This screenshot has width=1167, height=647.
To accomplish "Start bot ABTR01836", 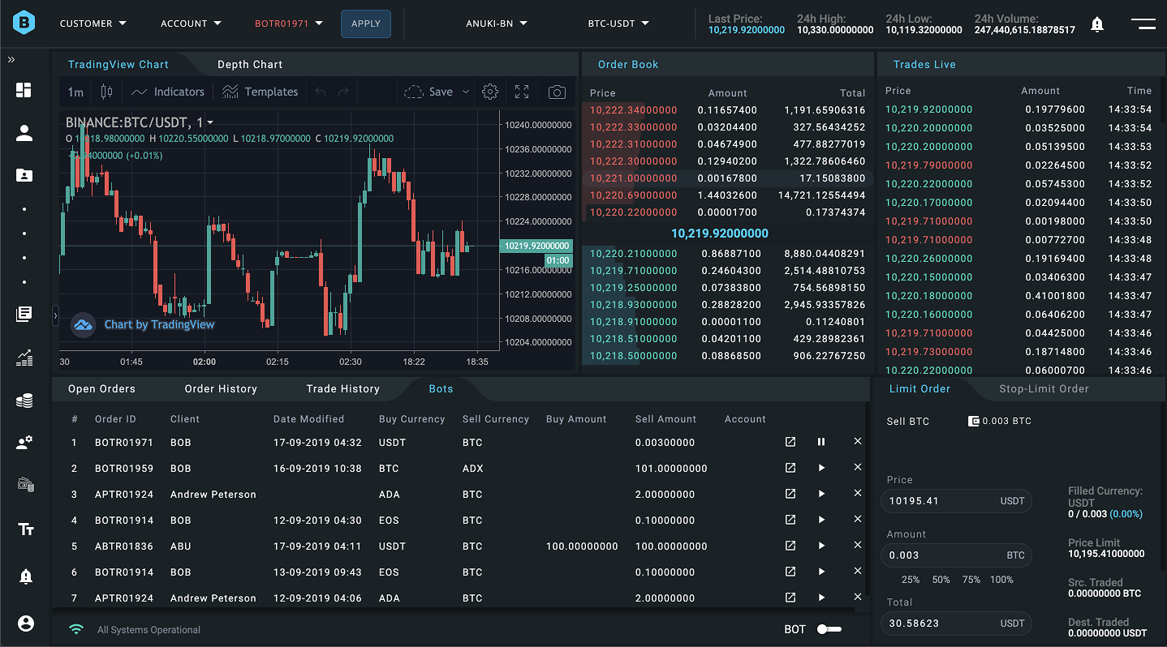I will click(x=821, y=546).
